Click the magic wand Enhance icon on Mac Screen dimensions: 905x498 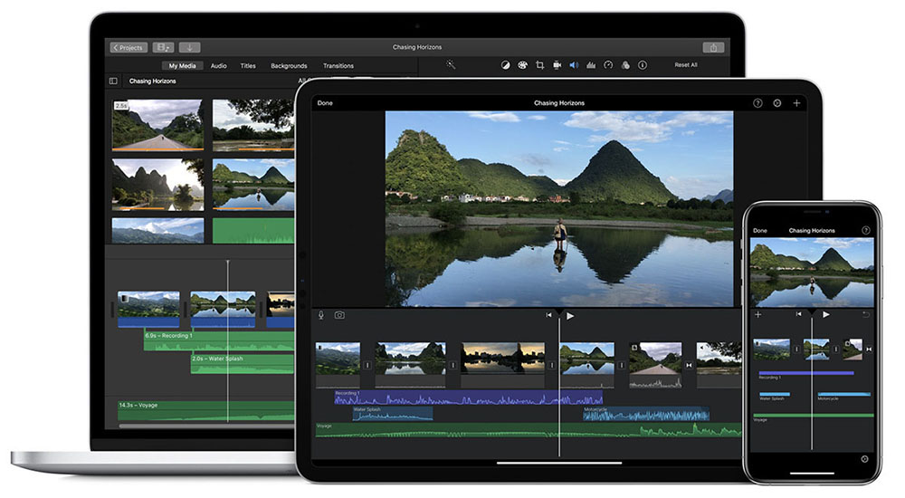(x=451, y=65)
